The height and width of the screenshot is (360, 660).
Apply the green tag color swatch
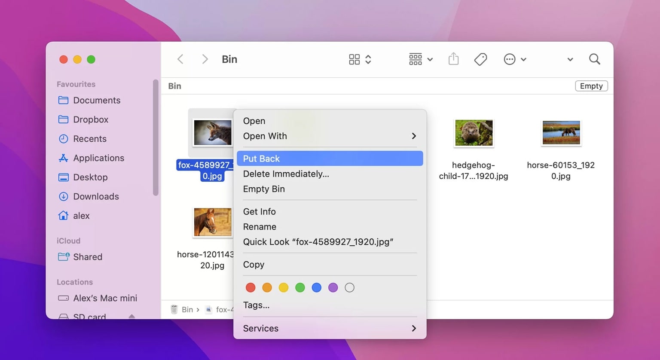[300, 287]
